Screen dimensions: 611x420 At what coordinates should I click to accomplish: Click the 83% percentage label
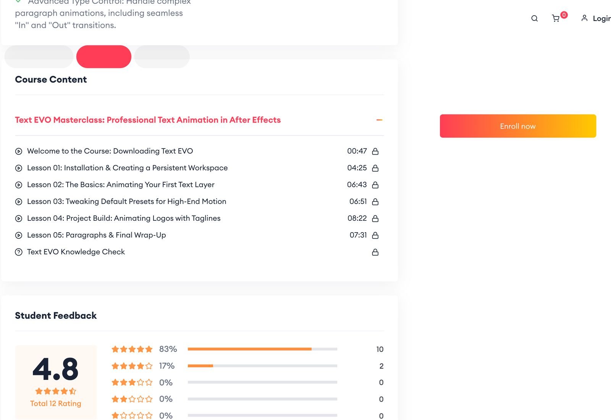[168, 349]
